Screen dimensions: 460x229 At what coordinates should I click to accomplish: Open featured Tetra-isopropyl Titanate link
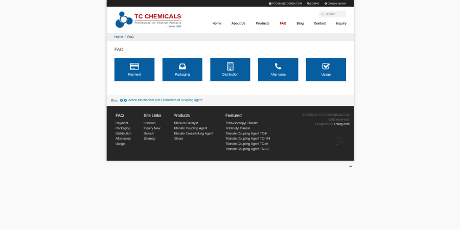(x=242, y=123)
